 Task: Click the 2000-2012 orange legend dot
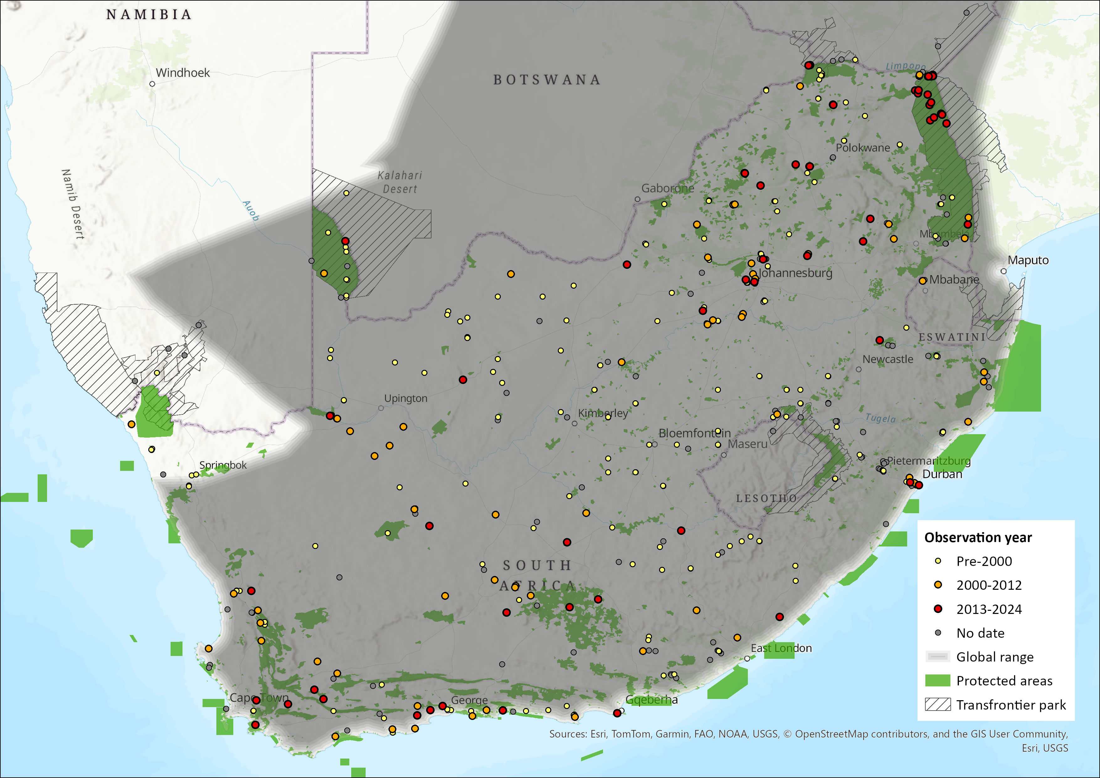(938, 585)
